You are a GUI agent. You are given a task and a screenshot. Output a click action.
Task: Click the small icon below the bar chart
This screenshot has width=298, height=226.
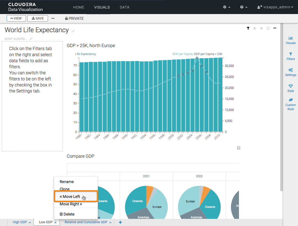click(239, 148)
